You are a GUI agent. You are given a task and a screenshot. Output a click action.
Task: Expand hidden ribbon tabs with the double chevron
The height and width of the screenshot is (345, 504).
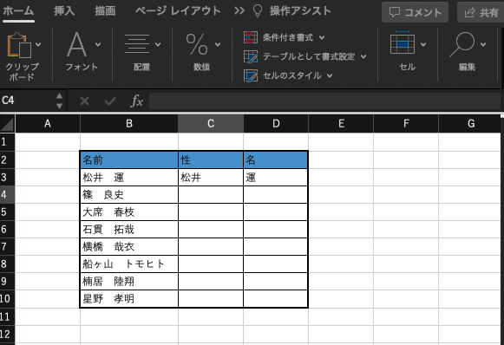pyautogui.click(x=239, y=11)
